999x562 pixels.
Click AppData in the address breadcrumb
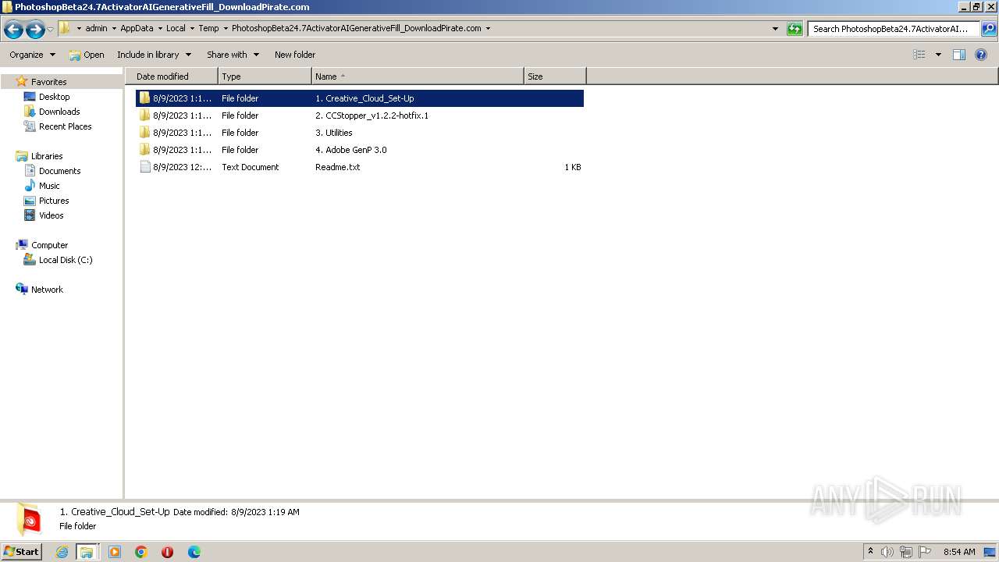pos(137,28)
